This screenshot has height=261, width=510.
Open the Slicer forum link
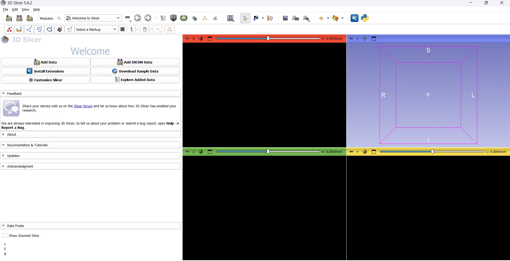click(x=83, y=106)
